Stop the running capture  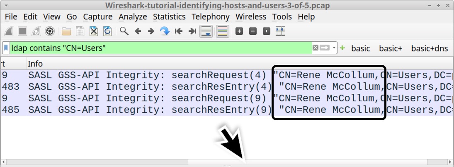click(x=22, y=31)
